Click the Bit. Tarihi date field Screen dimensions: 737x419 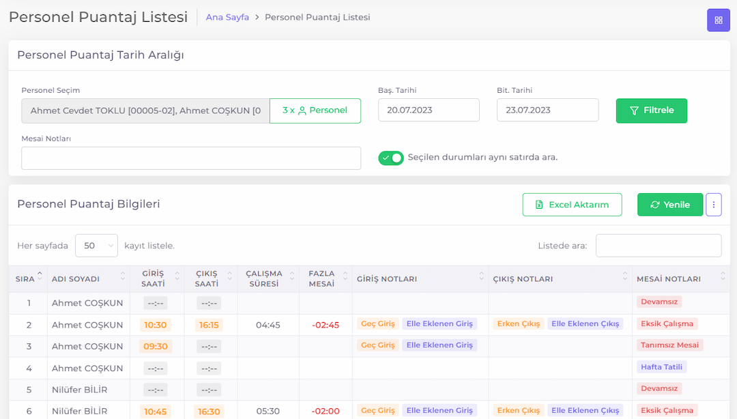point(547,110)
